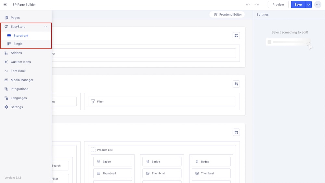Collapse the EasyStore menu chevron
The width and height of the screenshot is (325, 183).
tap(45, 27)
